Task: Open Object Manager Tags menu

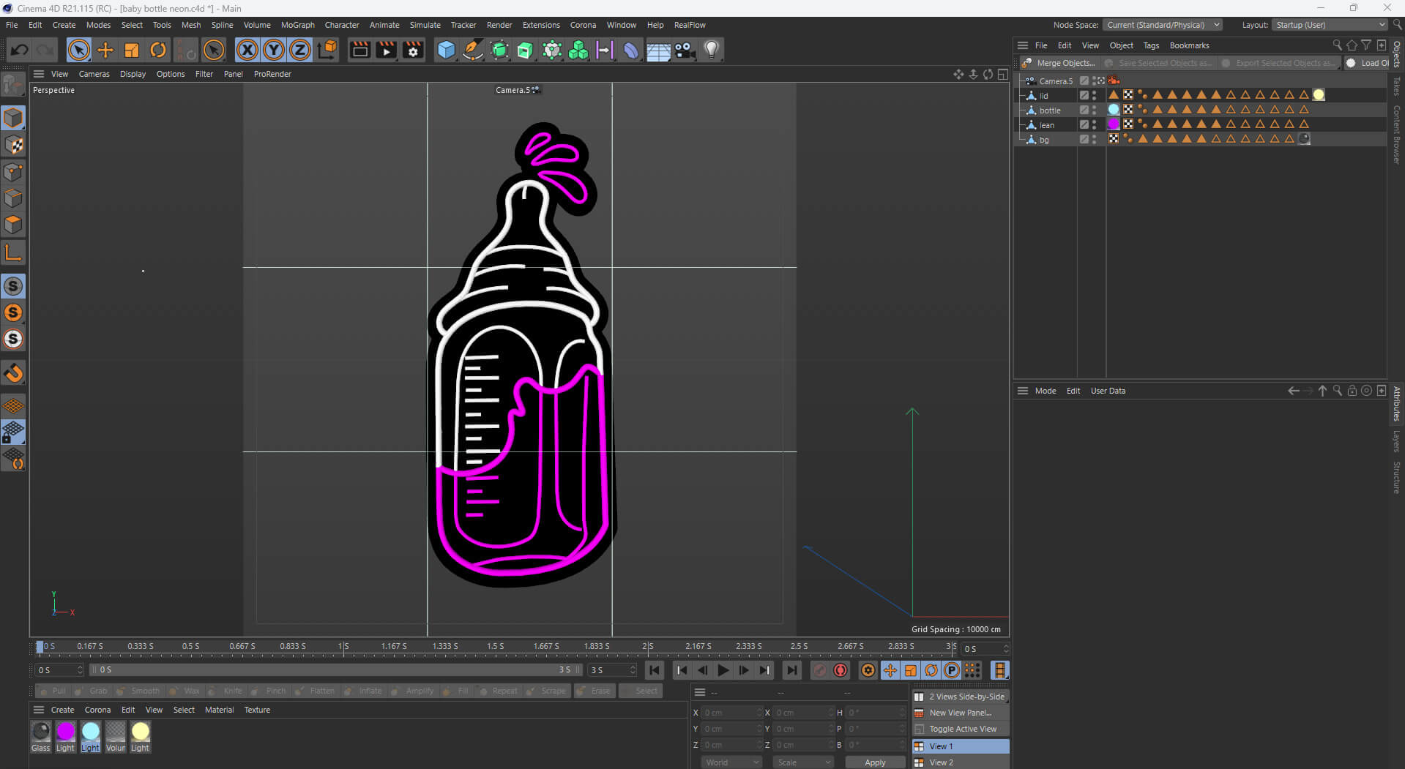Action: [x=1151, y=45]
